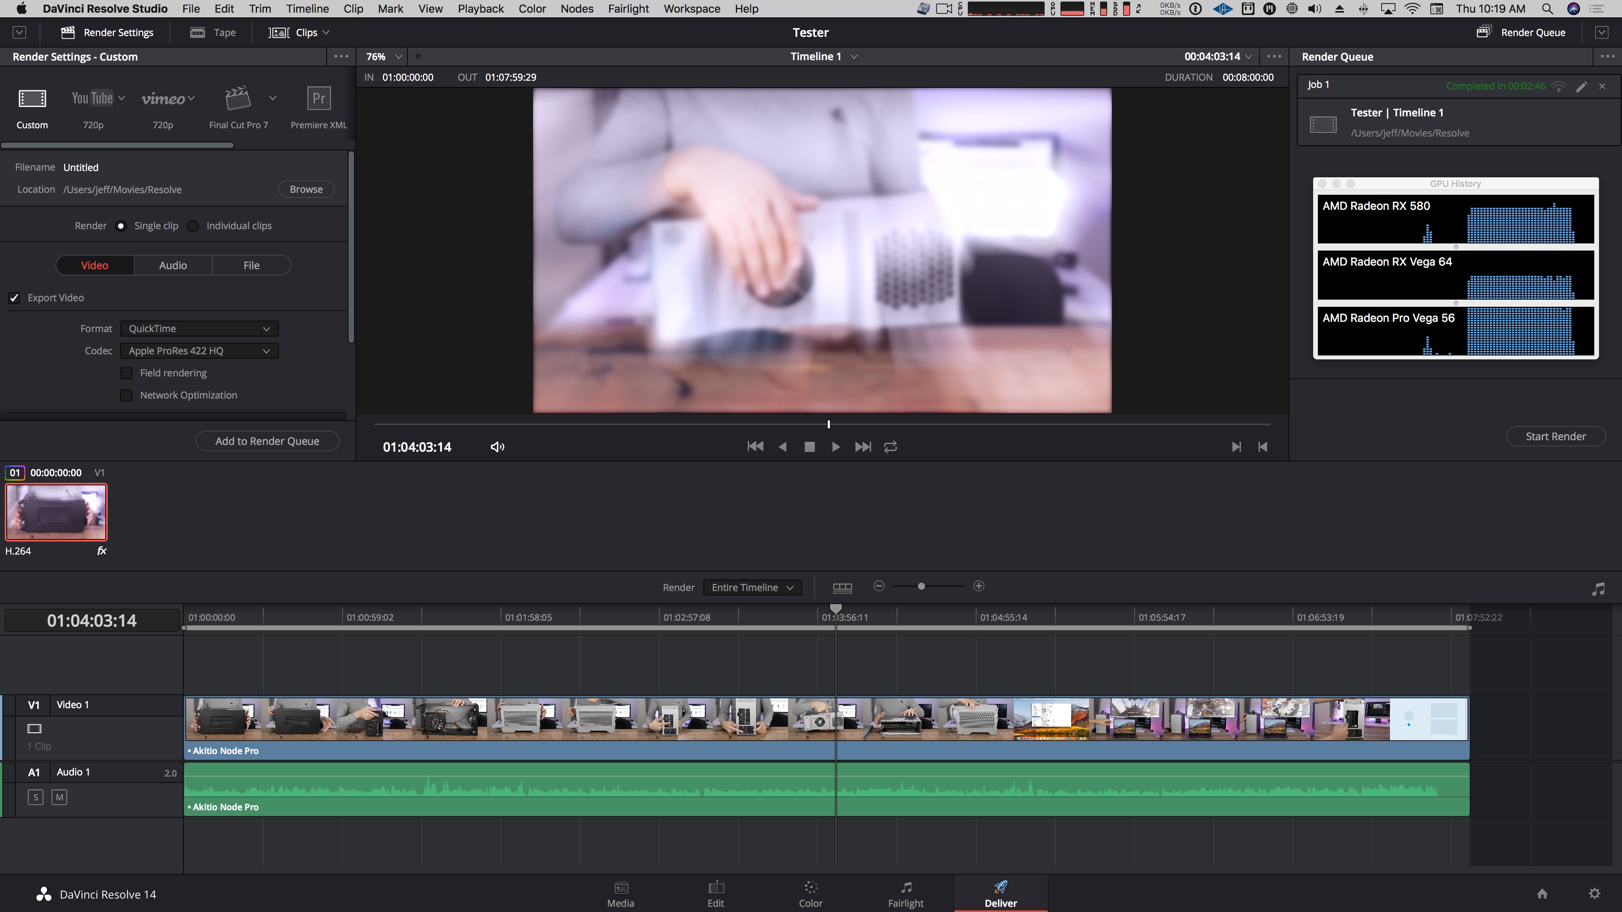Select the Individual clips radio button
Viewport: 1622px width, 912px height.
193,226
